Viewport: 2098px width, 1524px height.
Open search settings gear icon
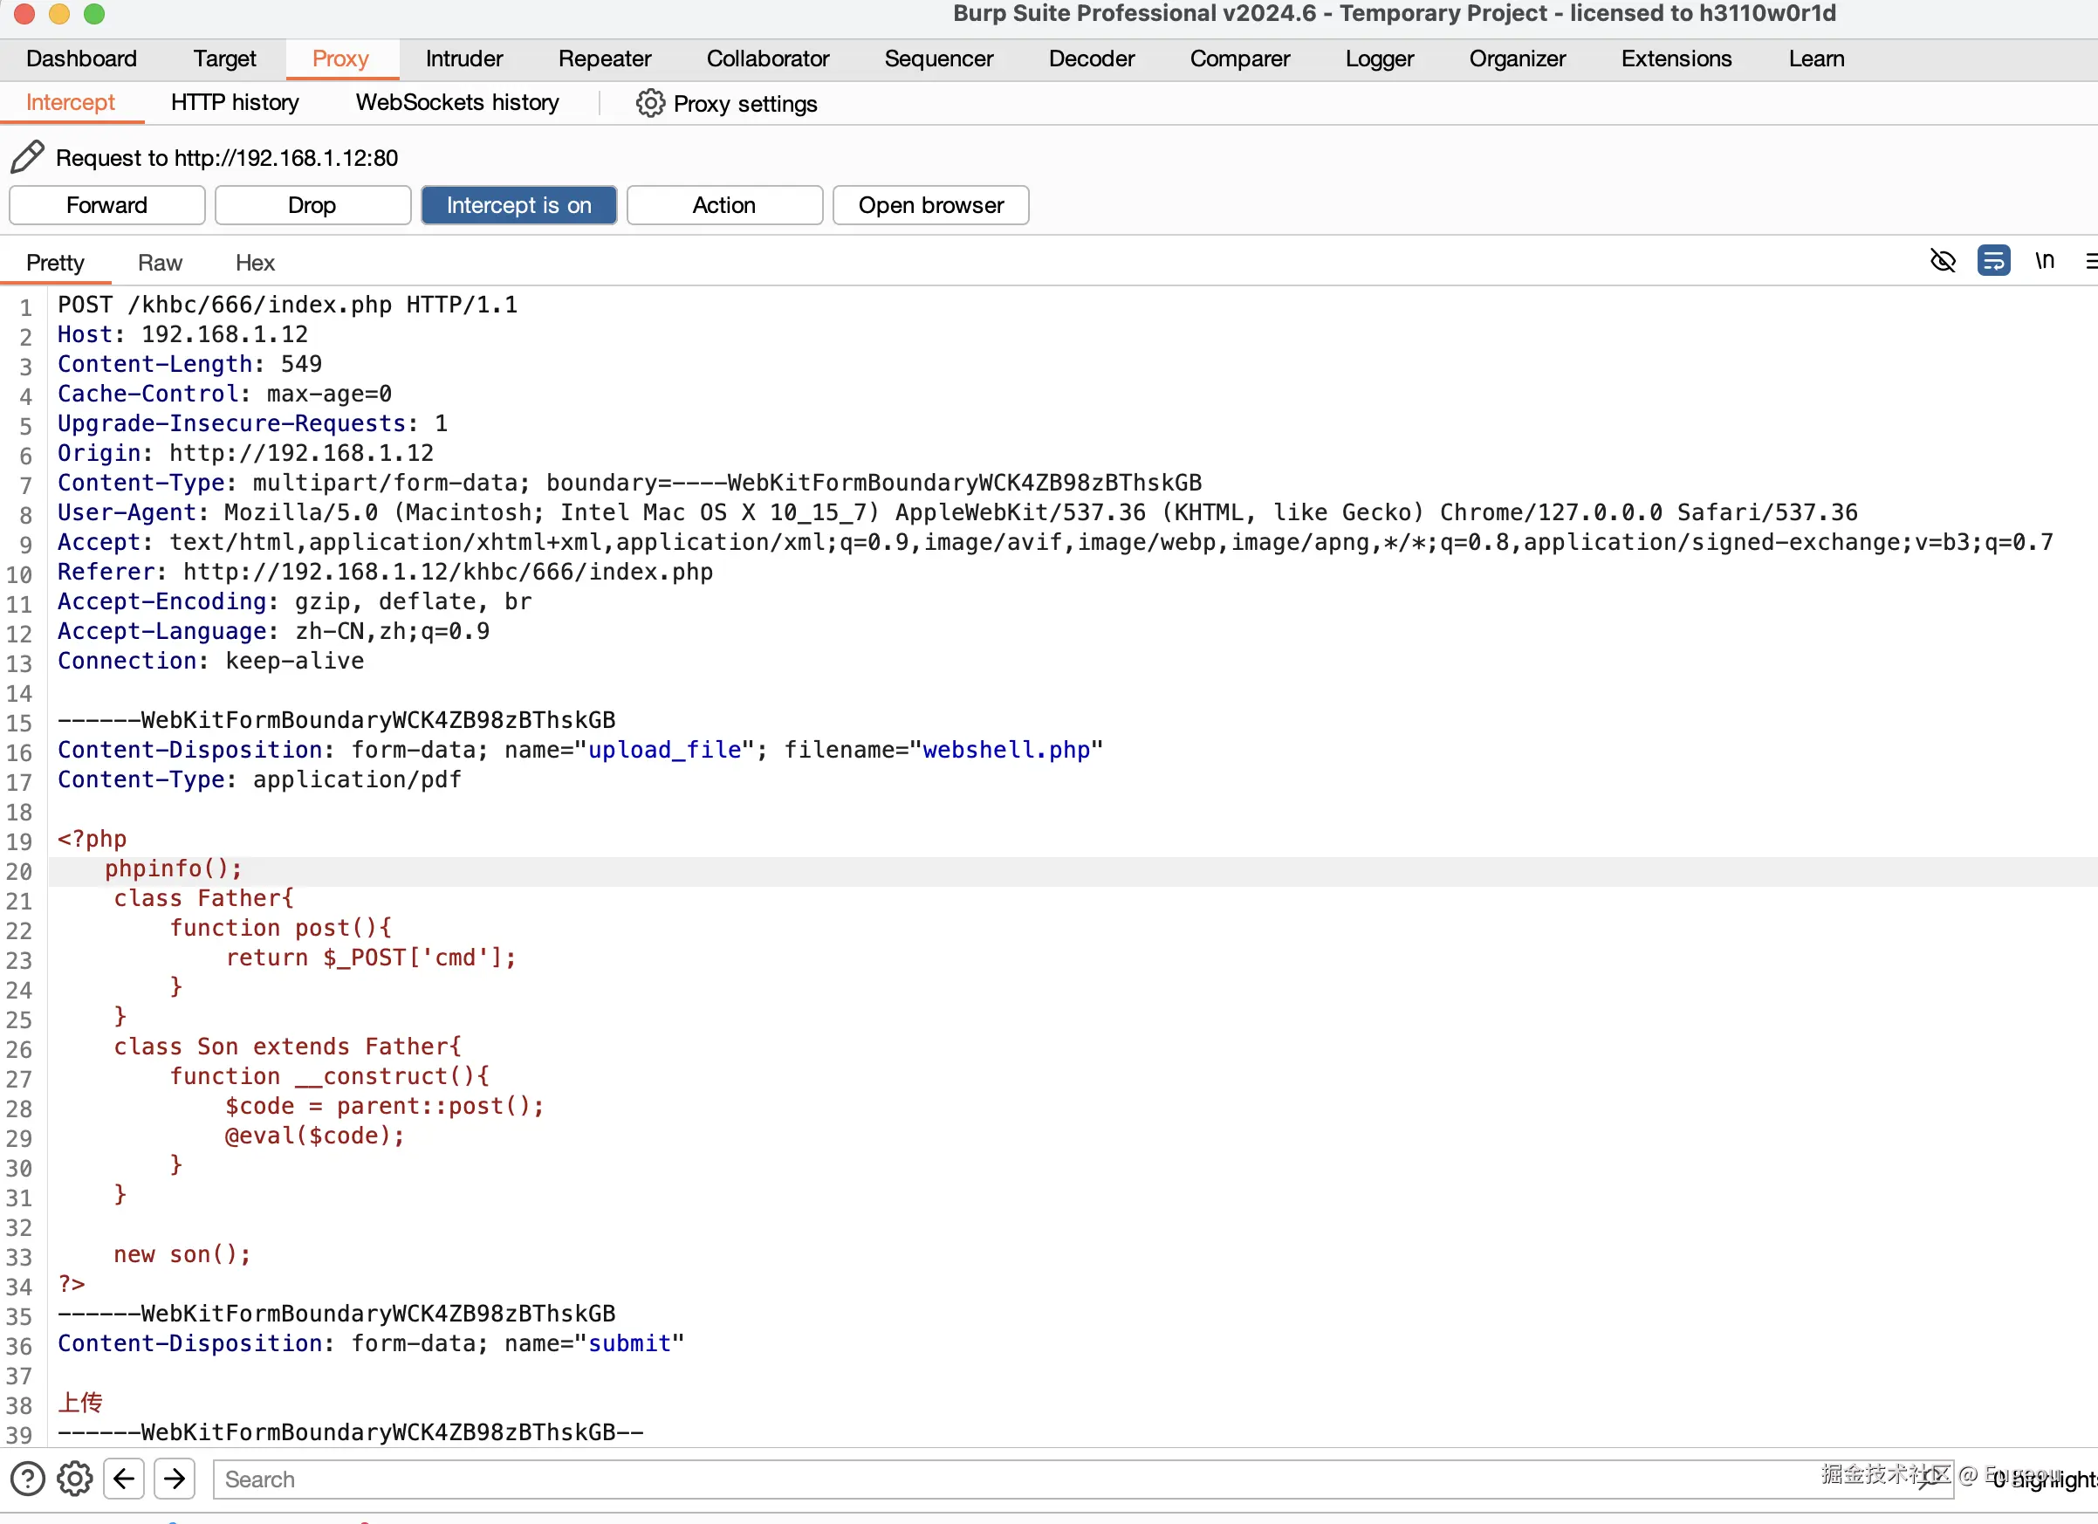[x=75, y=1479]
